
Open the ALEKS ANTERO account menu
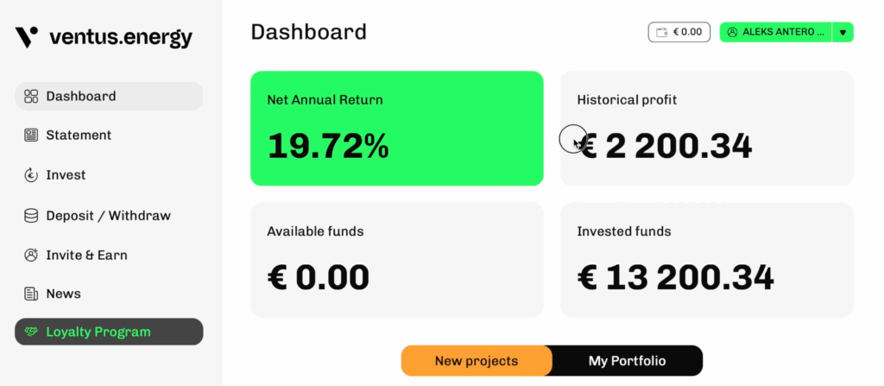pos(777,32)
